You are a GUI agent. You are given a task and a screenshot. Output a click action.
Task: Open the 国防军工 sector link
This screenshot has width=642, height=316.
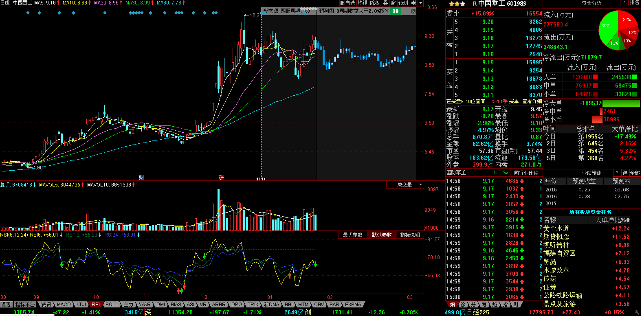pos(457,173)
